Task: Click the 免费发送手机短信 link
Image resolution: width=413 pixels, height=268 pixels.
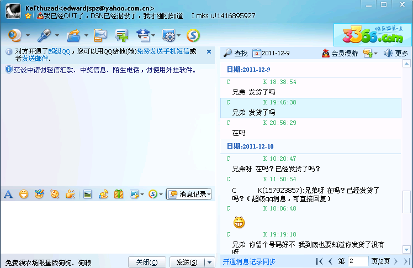Action: pyautogui.click(x=163, y=51)
